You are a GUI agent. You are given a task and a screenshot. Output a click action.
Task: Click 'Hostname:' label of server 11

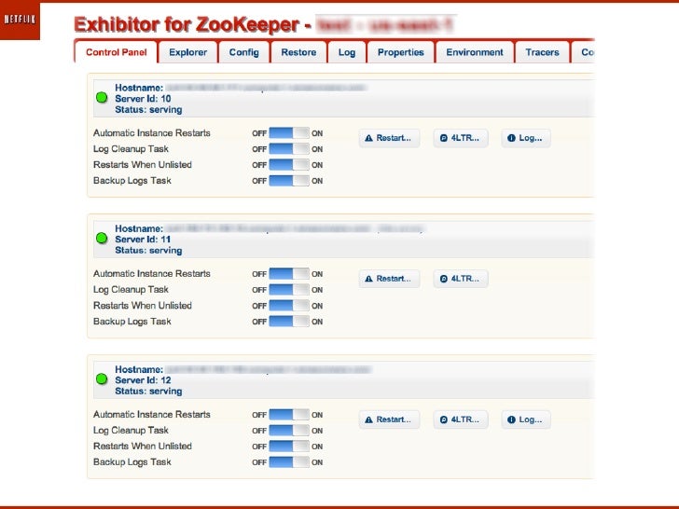(x=139, y=228)
